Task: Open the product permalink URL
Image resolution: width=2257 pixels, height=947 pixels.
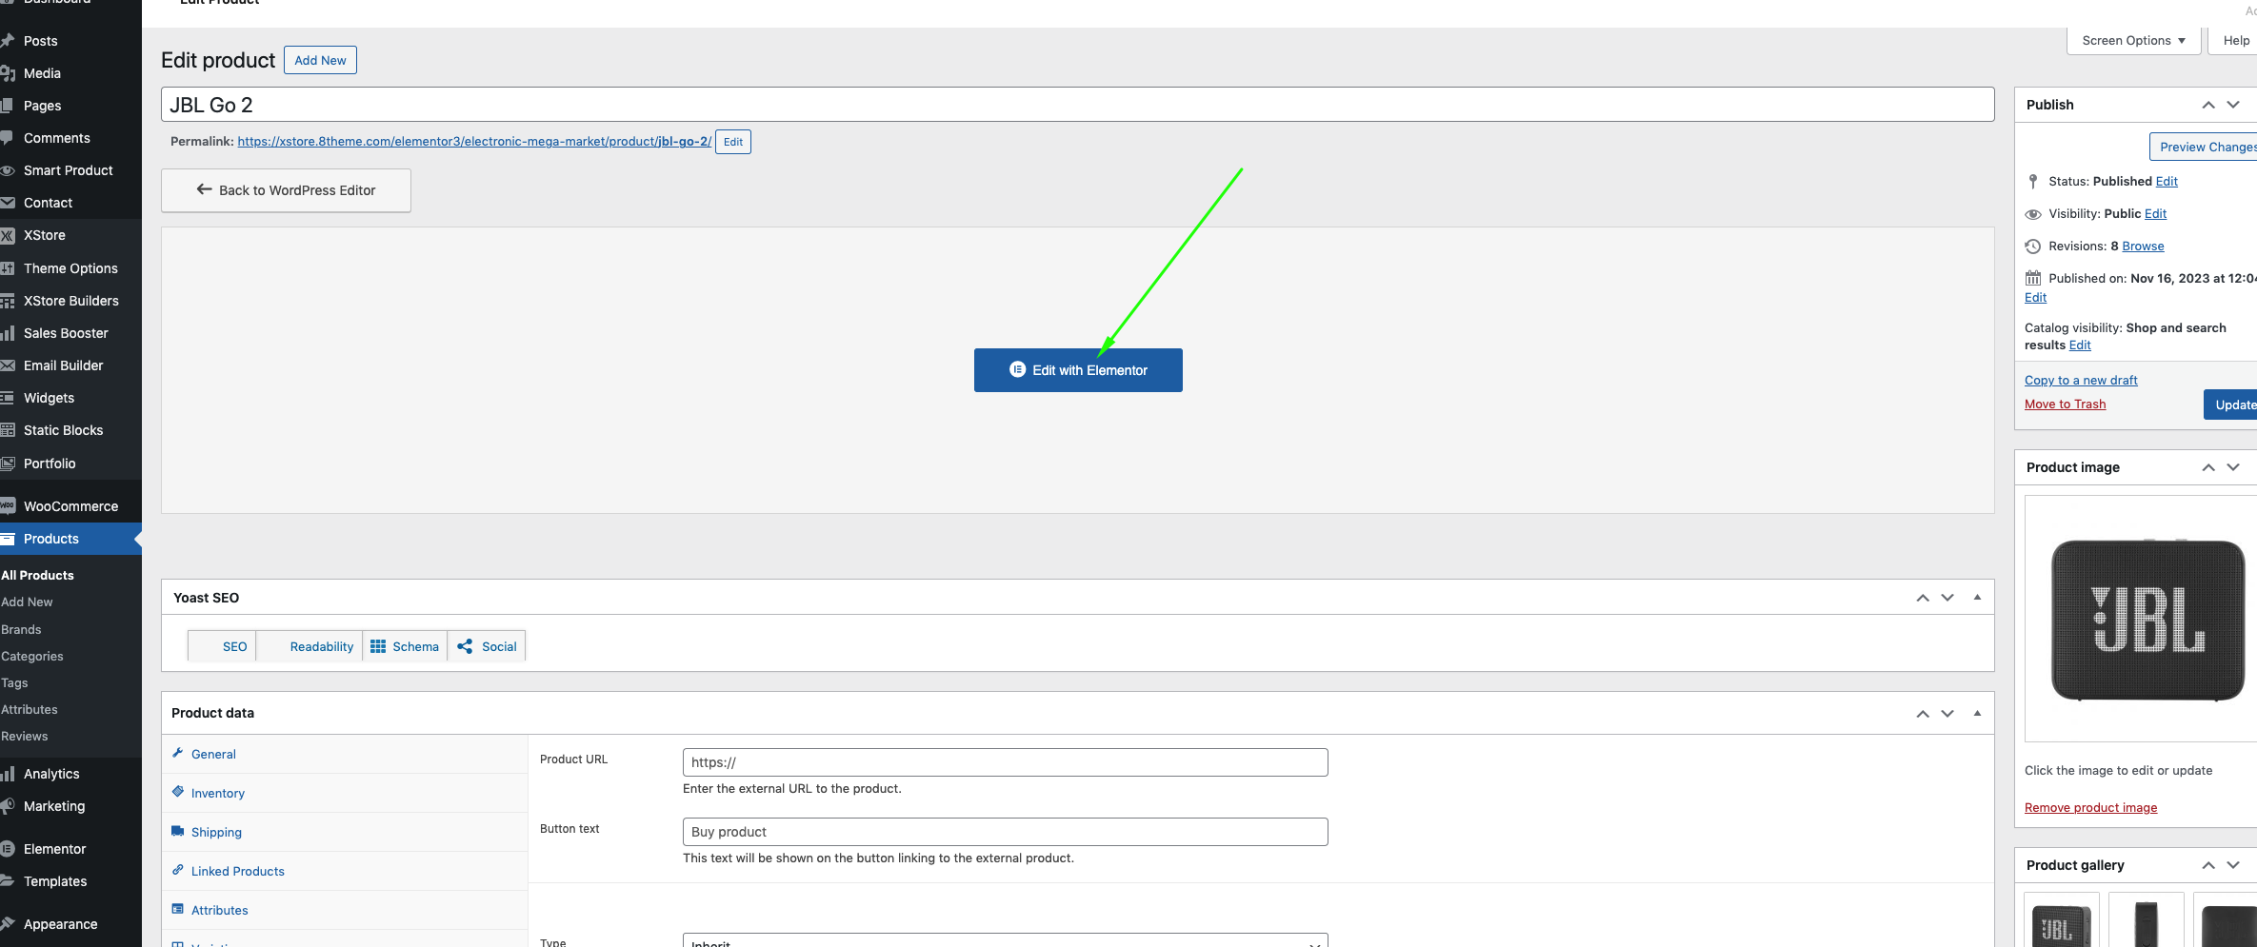Action: 474,141
